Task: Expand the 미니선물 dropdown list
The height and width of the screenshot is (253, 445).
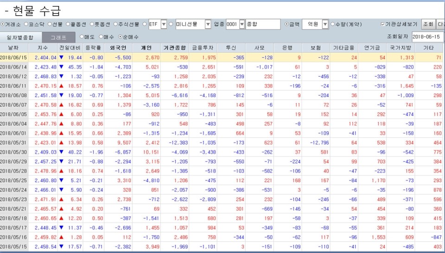Action: (206, 25)
